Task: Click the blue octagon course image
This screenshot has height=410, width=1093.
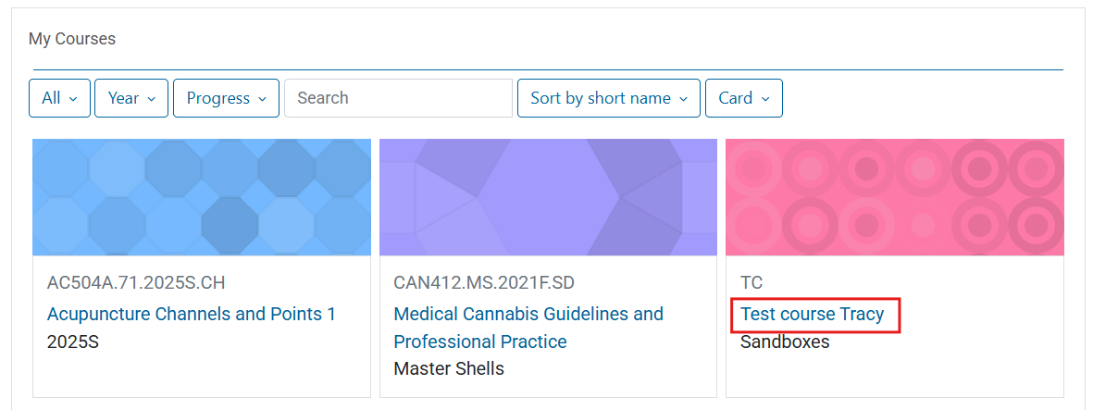Action: (x=202, y=197)
